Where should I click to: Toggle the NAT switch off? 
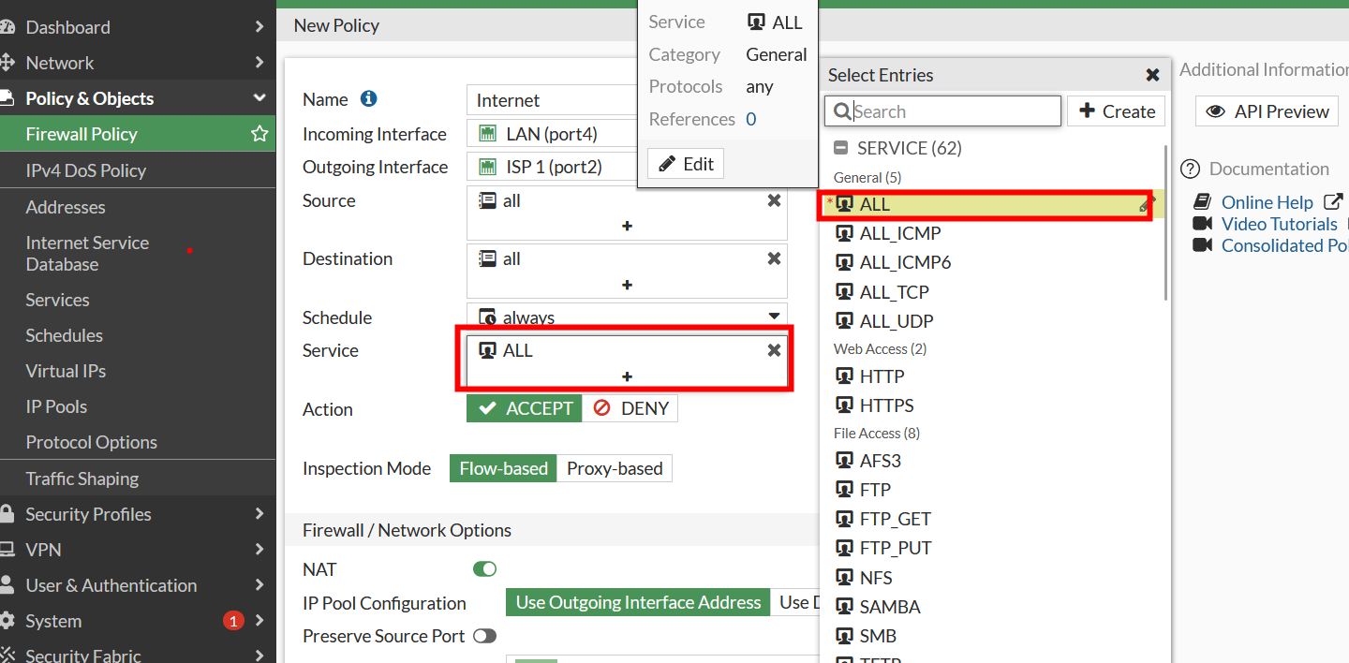coord(484,569)
